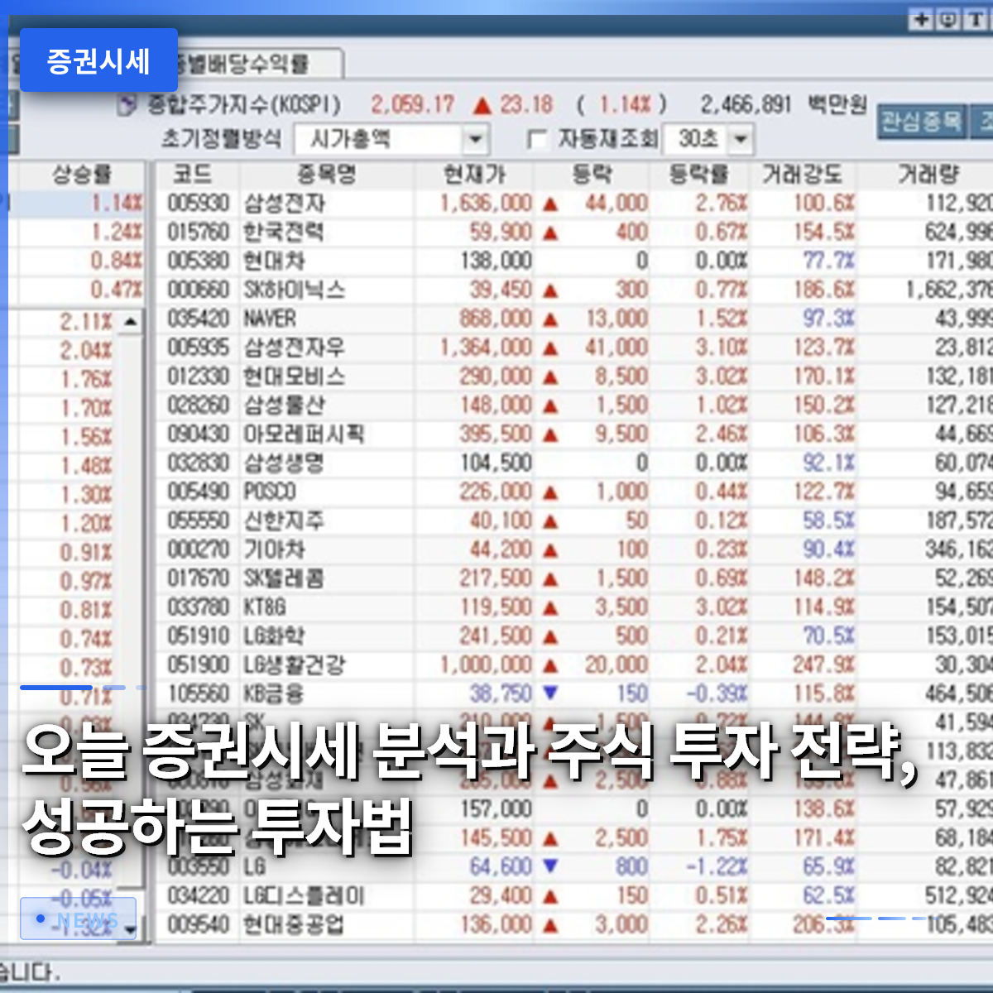
Task: Click the 868,000 current price for NAVER
Action: [x=496, y=319]
